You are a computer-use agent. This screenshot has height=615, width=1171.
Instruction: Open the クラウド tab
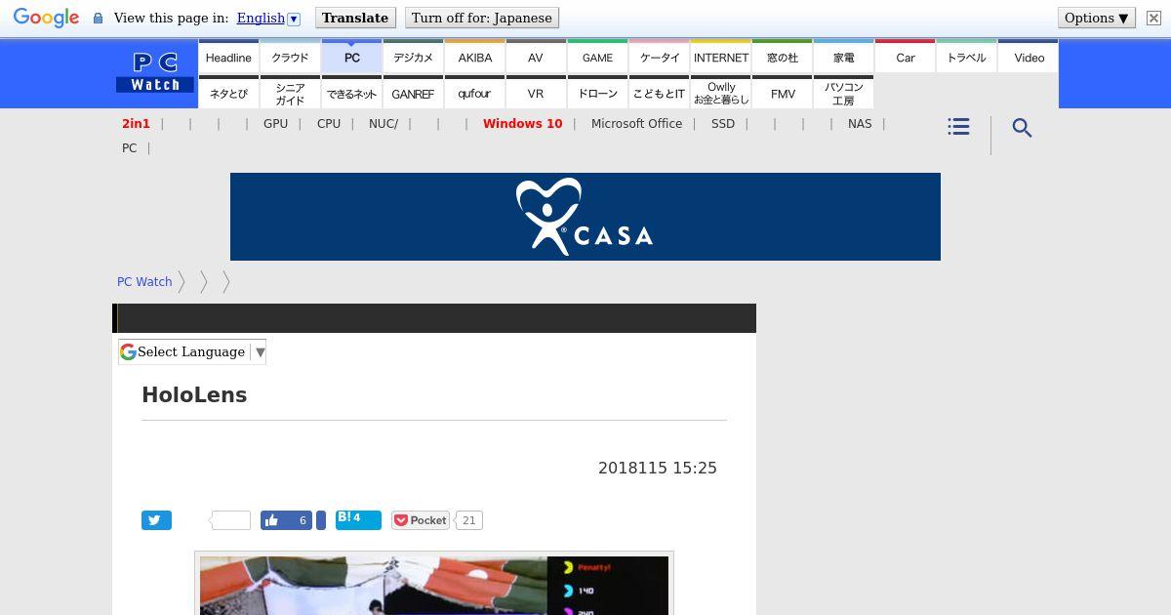pyautogui.click(x=290, y=58)
